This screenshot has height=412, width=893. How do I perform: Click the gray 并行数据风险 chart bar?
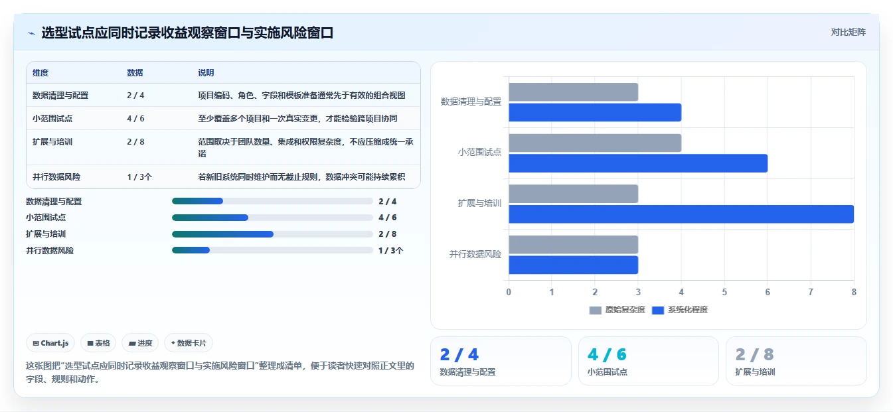click(574, 245)
